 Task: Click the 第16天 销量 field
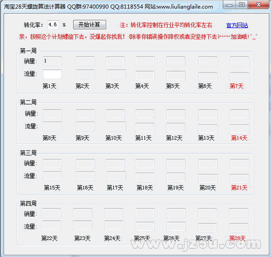[x=86, y=164]
